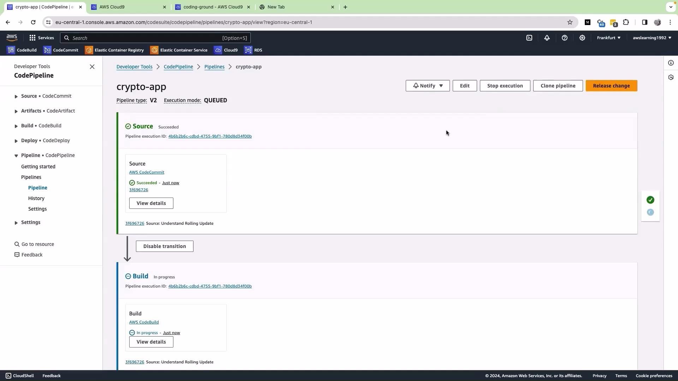Open Source stage pipeline execution ID link
The width and height of the screenshot is (678, 381).
click(x=210, y=136)
